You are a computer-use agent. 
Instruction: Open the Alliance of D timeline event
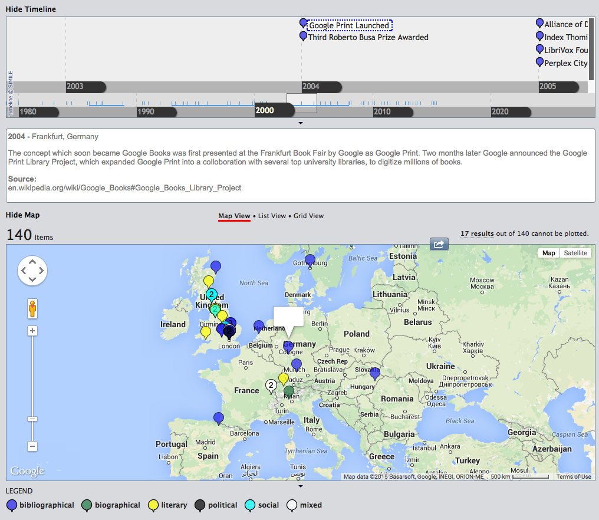565,24
